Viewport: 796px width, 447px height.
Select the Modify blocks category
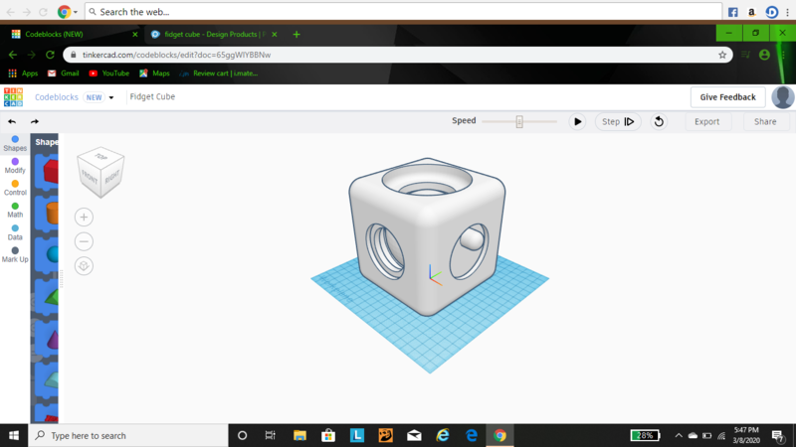click(15, 165)
